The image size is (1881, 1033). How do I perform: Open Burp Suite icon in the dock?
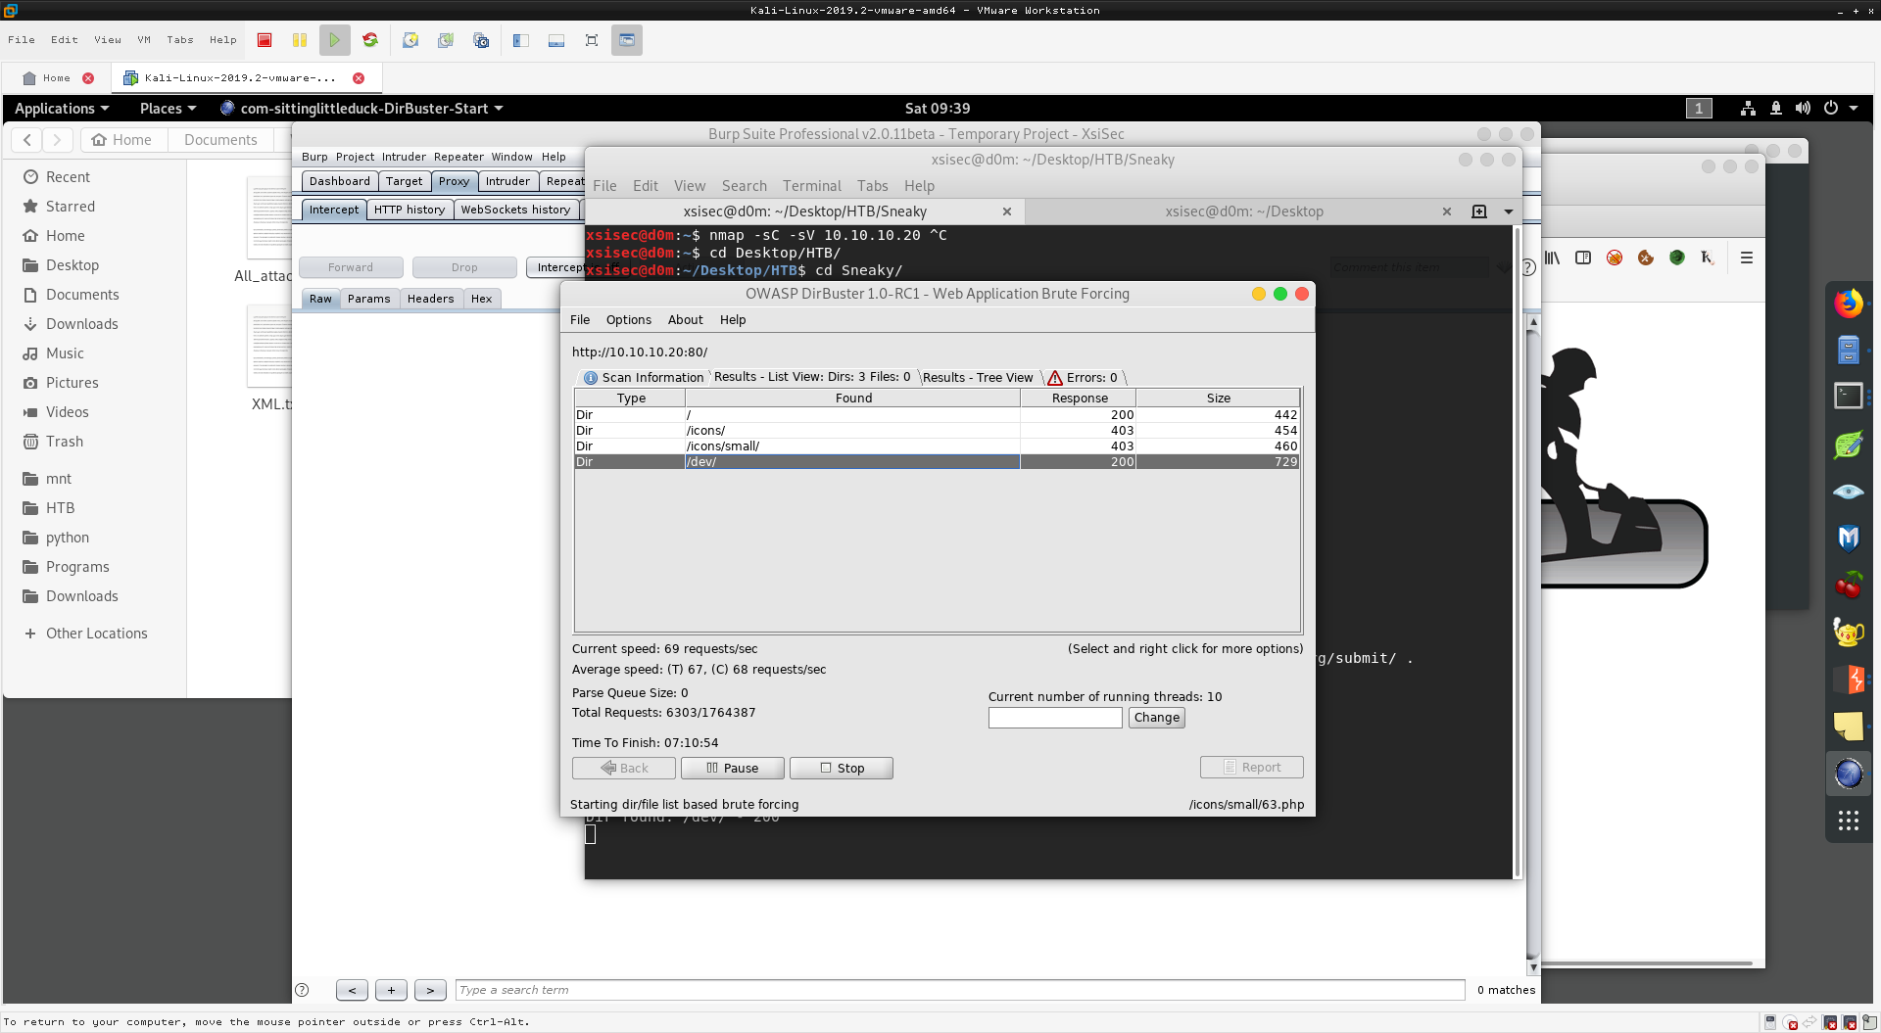1849,679
